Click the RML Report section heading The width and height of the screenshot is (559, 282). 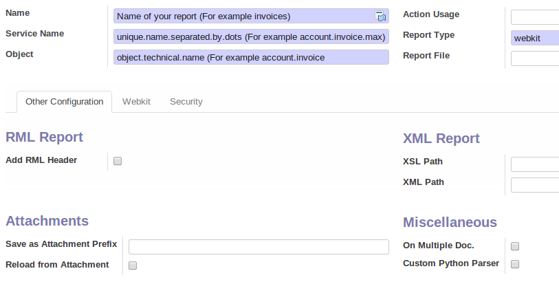coord(44,138)
